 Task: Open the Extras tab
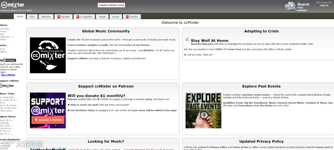(116, 17)
